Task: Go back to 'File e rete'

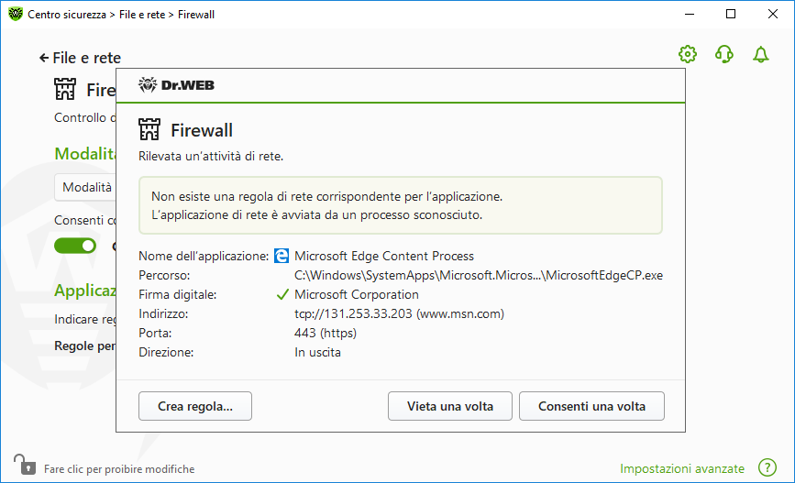Action: (x=80, y=58)
